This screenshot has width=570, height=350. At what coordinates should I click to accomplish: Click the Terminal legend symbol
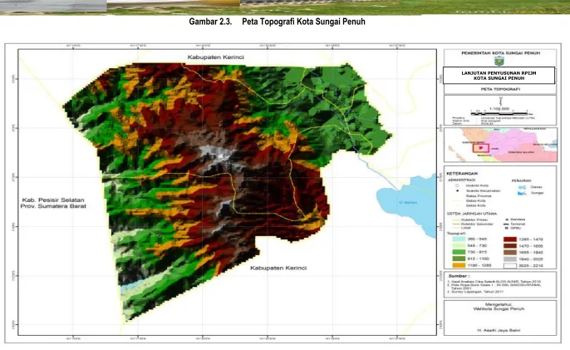[506, 224]
